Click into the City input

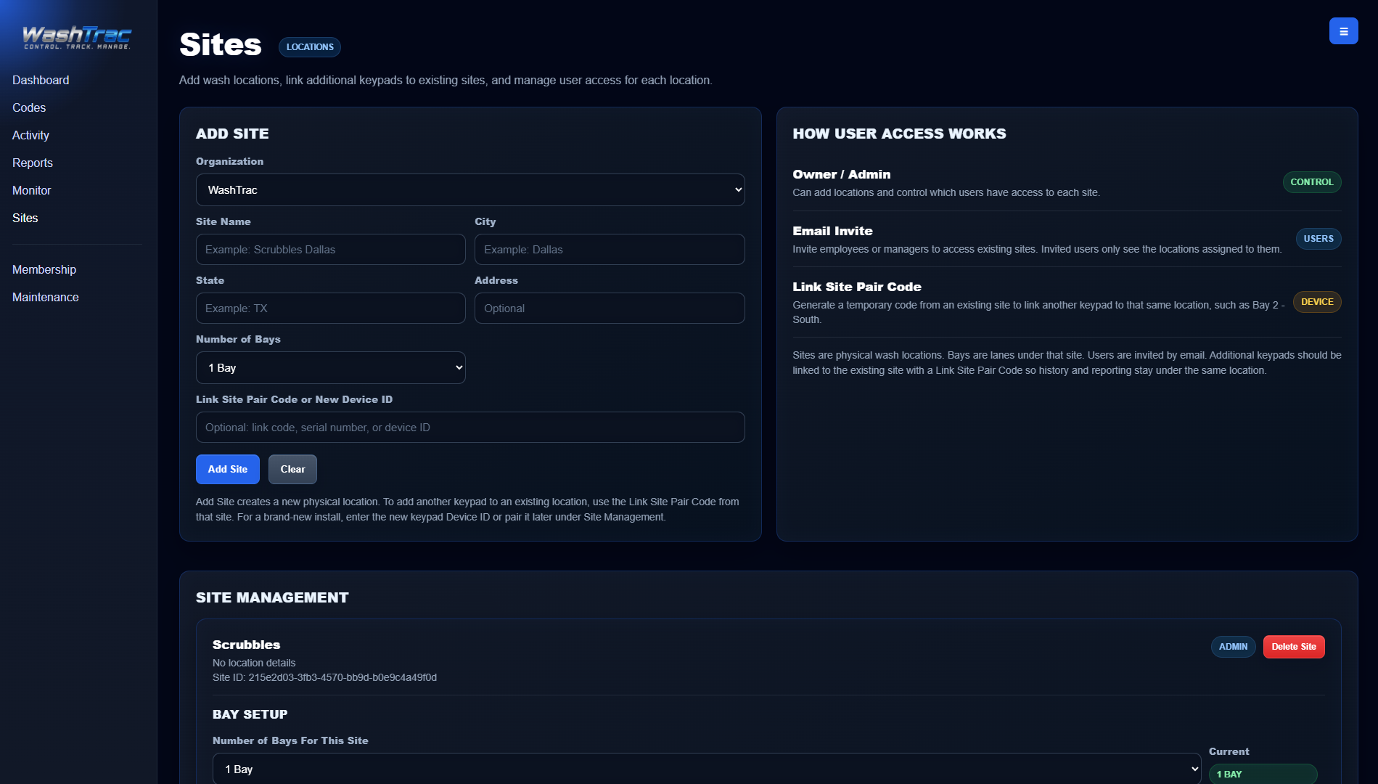pyautogui.click(x=610, y=249)
